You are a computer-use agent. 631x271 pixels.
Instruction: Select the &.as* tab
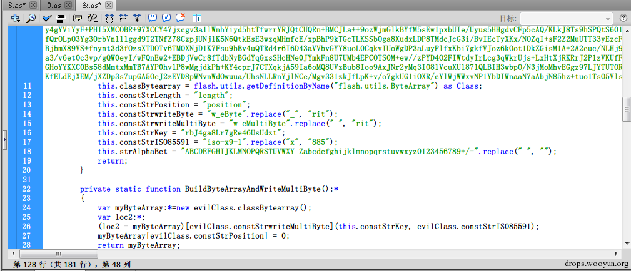92,5
